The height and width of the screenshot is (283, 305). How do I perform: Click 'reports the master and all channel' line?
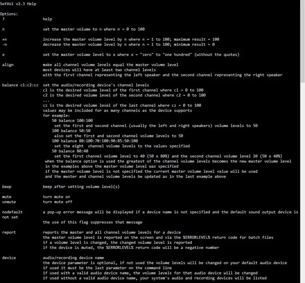[112, 232]
